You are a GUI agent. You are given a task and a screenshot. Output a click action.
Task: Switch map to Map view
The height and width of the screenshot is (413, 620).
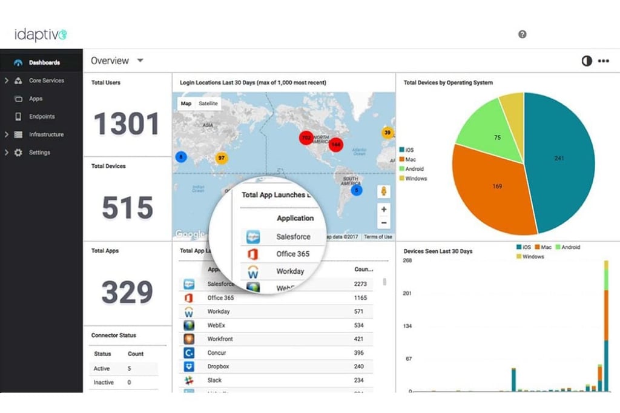pos(186,103)
